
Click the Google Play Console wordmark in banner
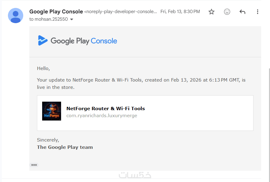coord(84,41)
